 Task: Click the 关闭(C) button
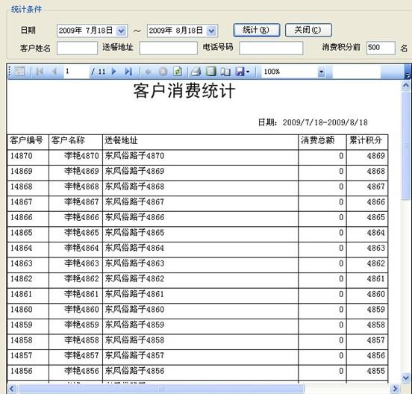click(x=308, y=30)
